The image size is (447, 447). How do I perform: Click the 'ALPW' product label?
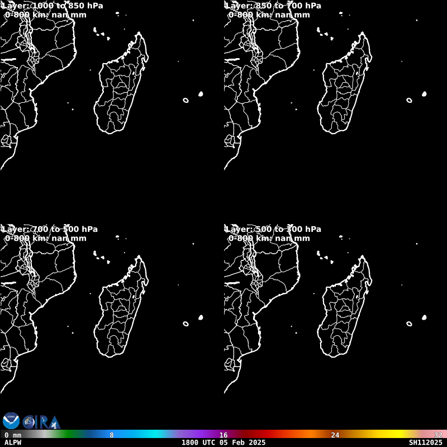click(x=13, y=443)
